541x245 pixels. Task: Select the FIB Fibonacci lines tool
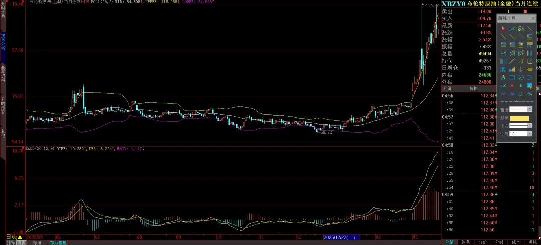503,69
